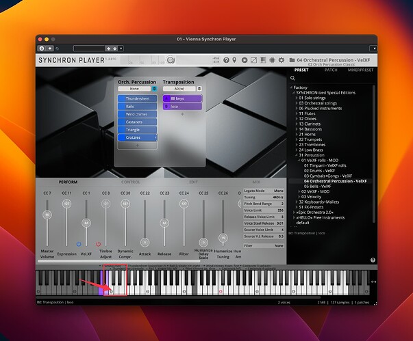This screenshot has height=341, width=413.
Task: Expand the 01 Solo strings folder
Action: (x=297, y=98)
